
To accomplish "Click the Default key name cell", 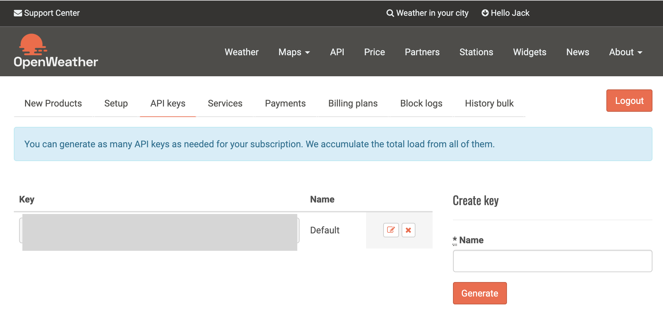I will 325,230.
